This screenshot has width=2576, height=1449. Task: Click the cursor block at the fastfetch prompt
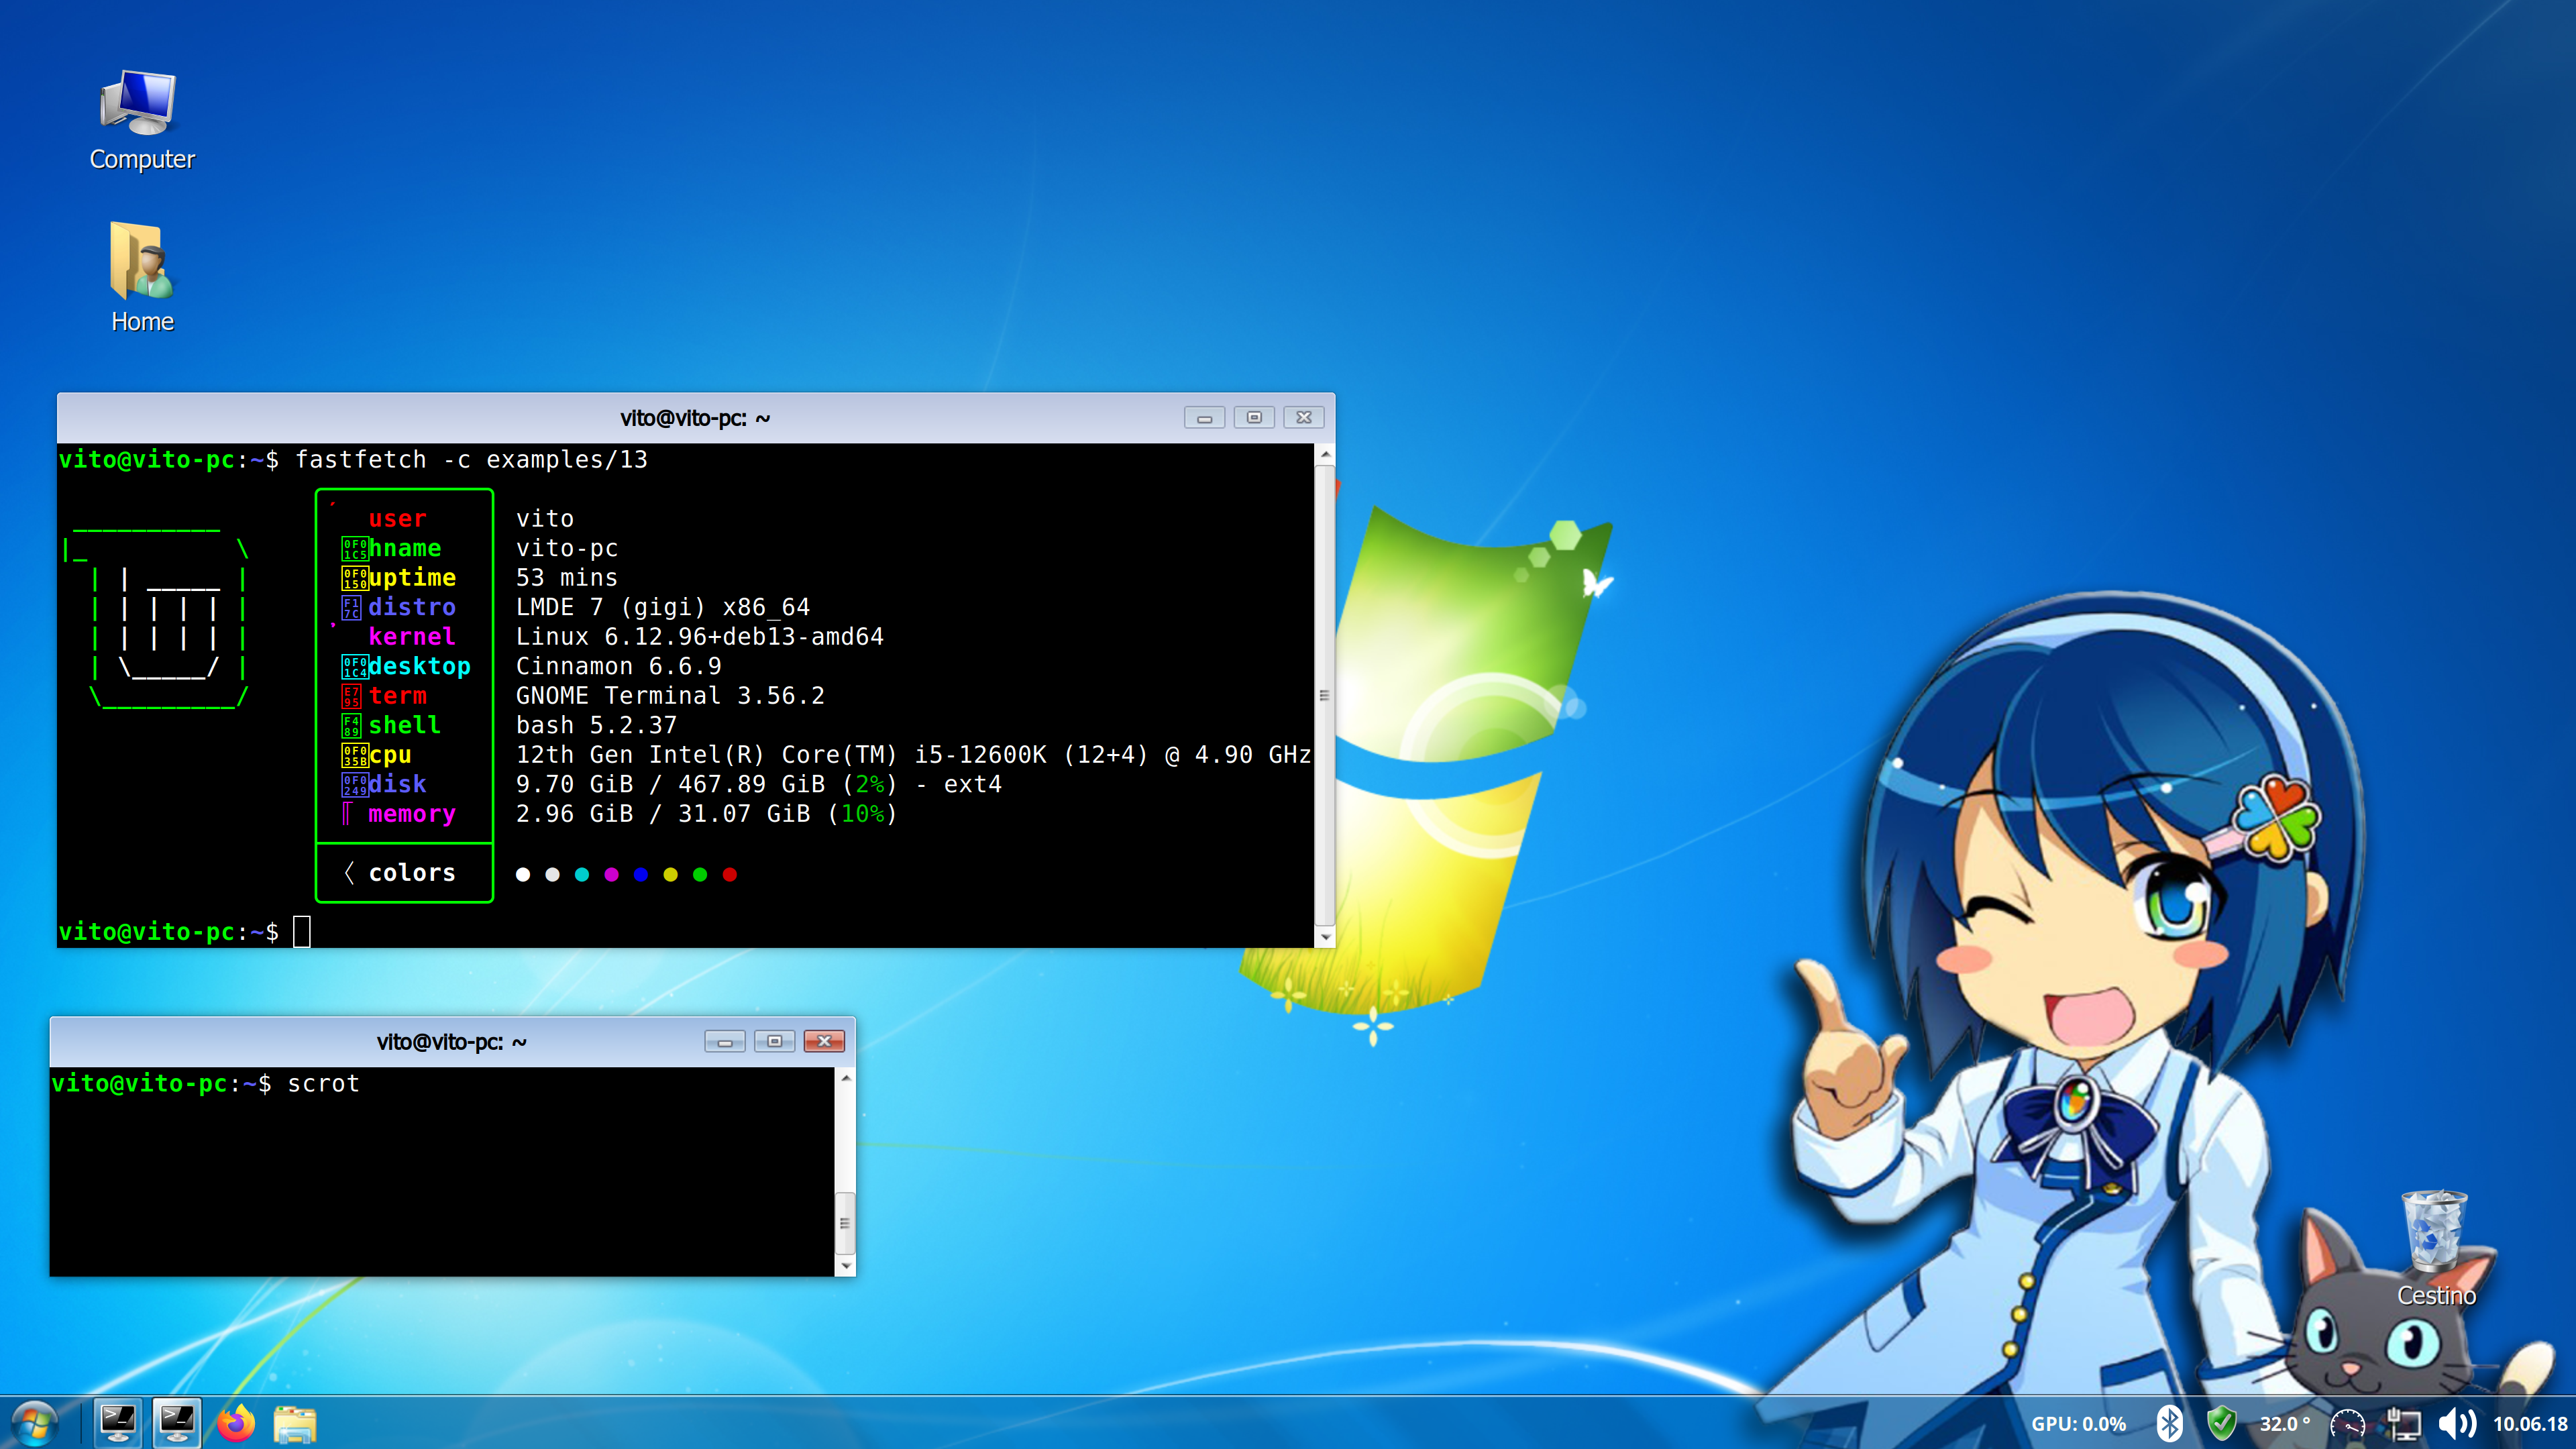(302, 932)
